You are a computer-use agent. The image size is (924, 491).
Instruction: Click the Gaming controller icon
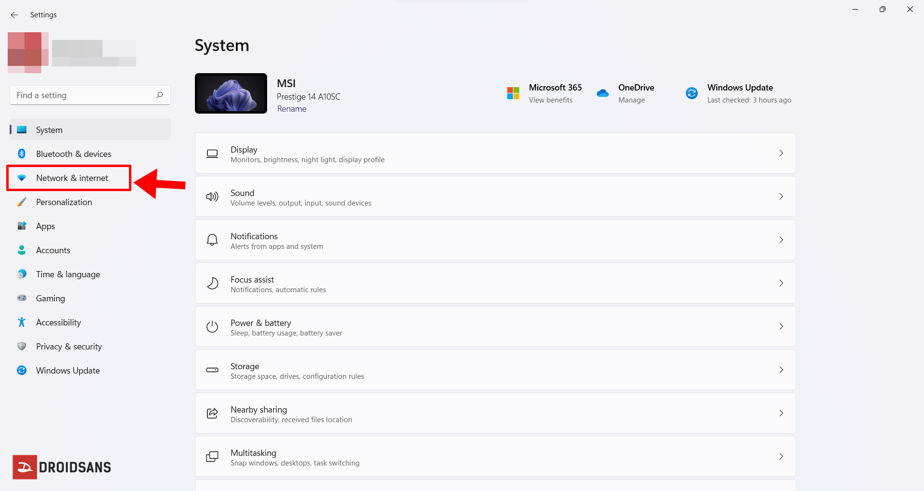22,298
